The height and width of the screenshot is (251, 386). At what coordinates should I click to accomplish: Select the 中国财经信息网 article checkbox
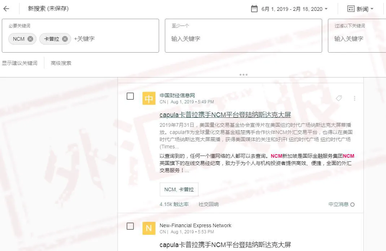point(130,96)
